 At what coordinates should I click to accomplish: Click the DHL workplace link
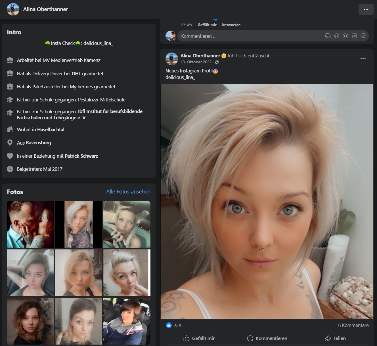76,74
